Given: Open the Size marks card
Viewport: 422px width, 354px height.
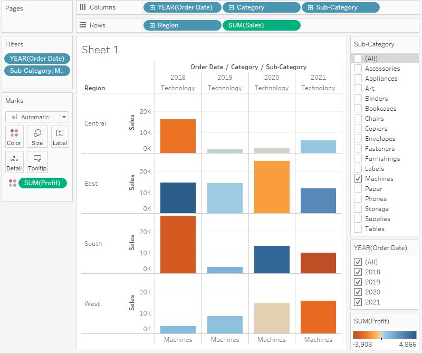Looking at the screenshot, I should [x=37, y=133].
